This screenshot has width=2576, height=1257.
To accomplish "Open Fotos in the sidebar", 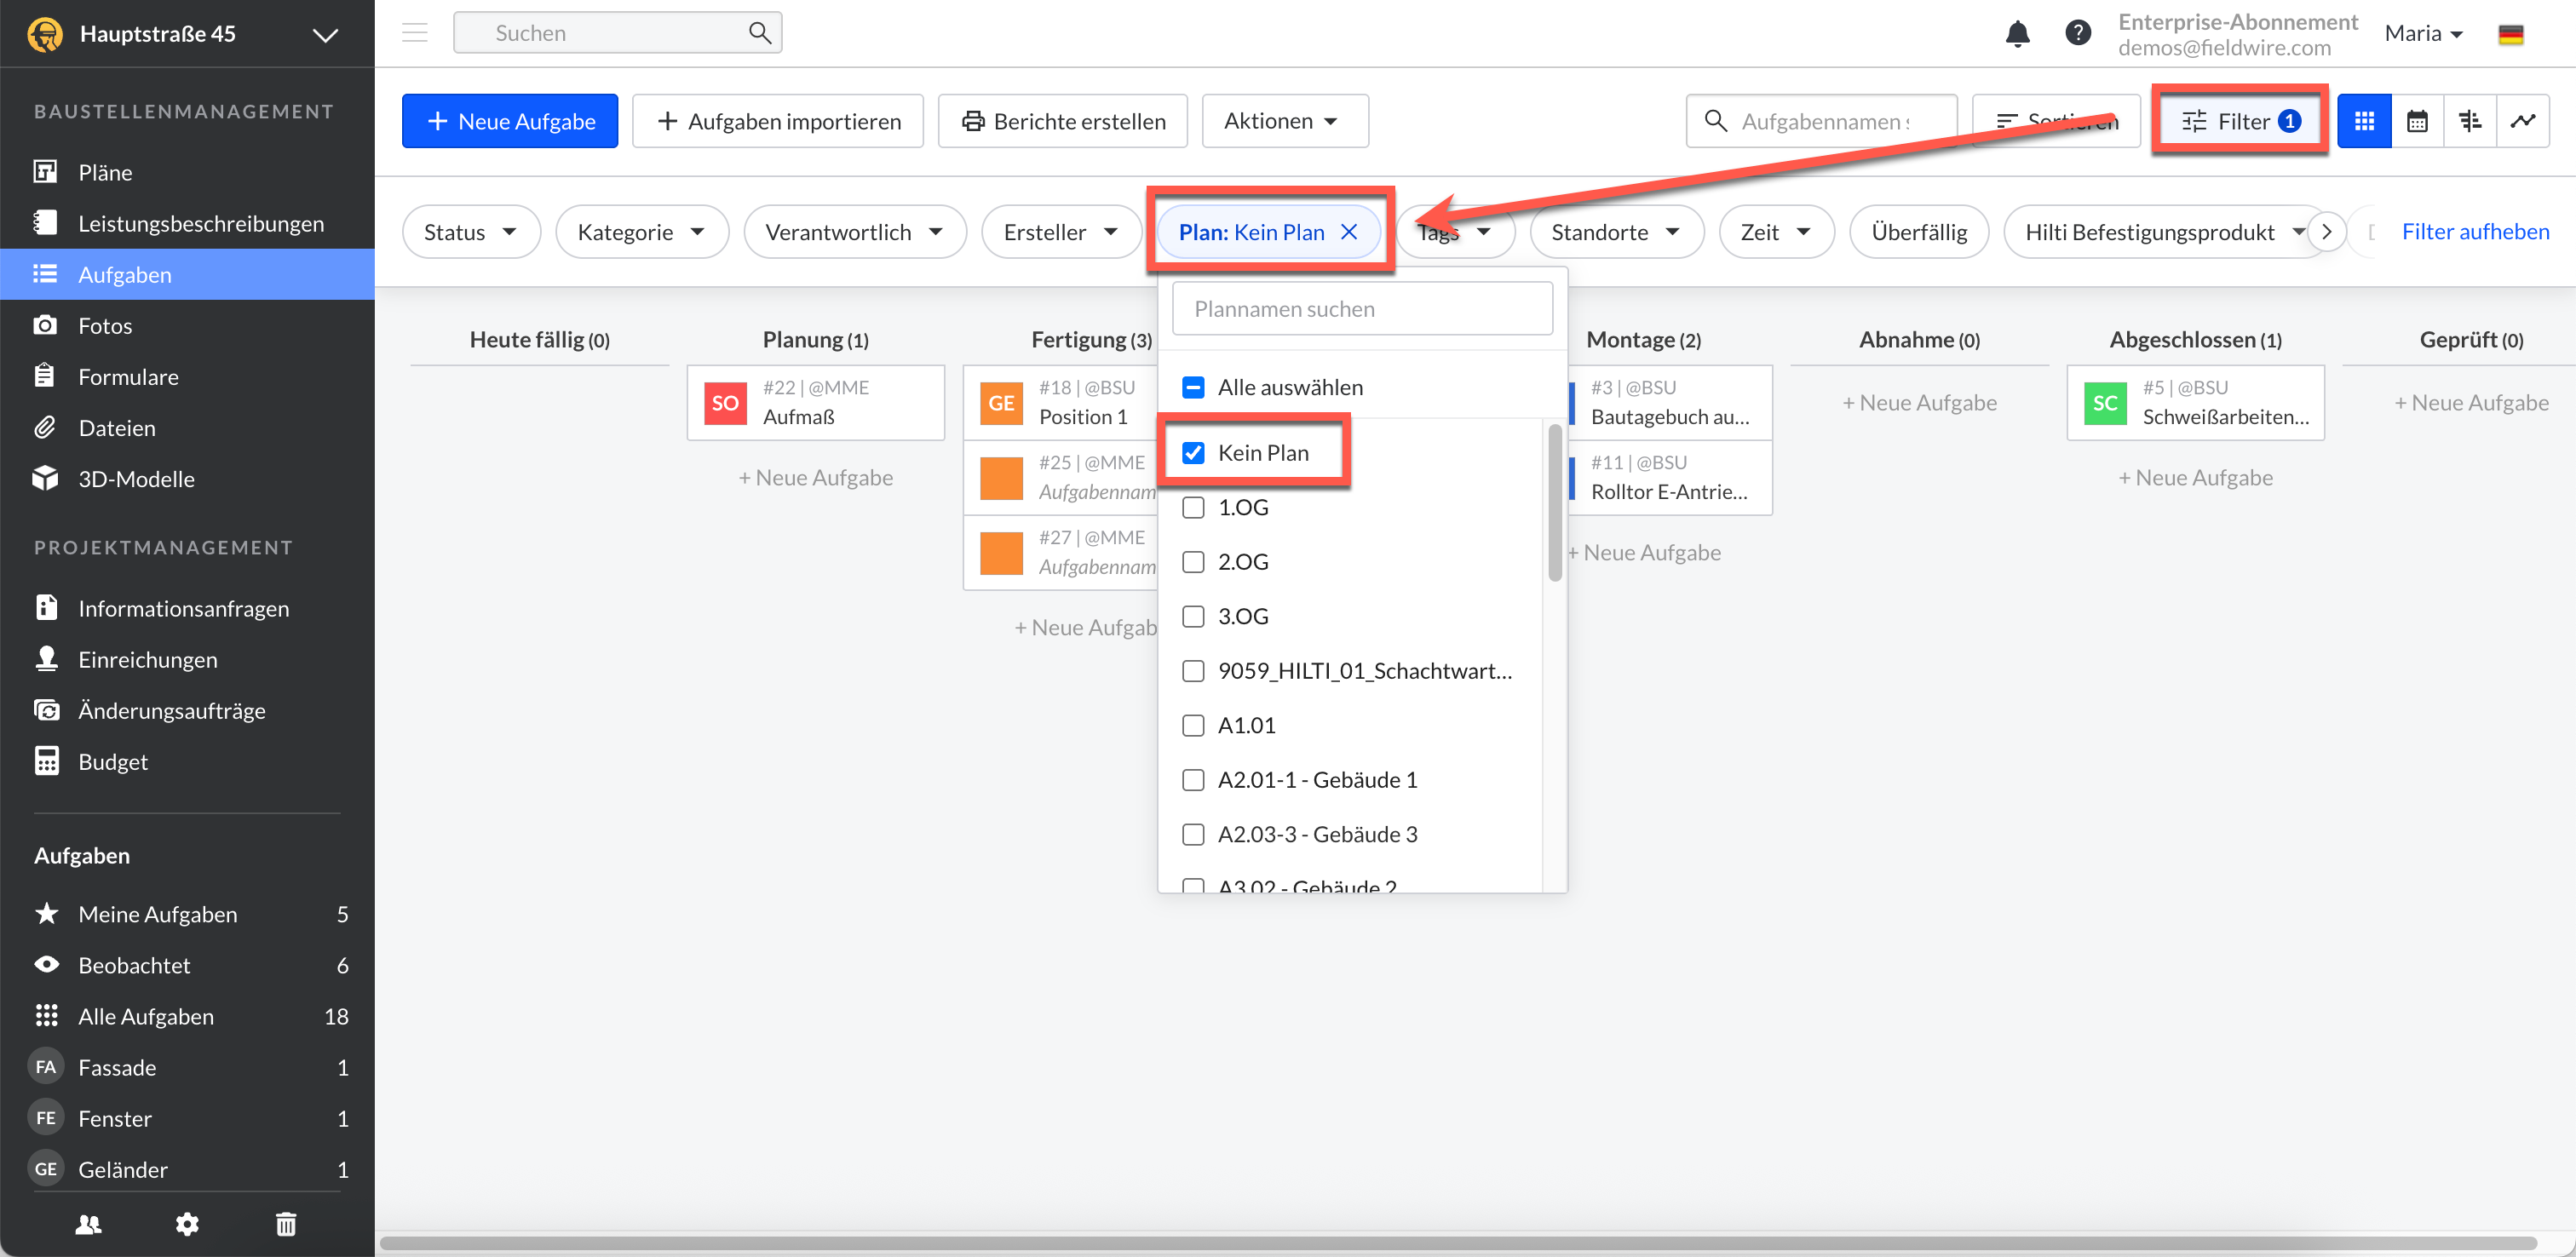I will [105, 325].
